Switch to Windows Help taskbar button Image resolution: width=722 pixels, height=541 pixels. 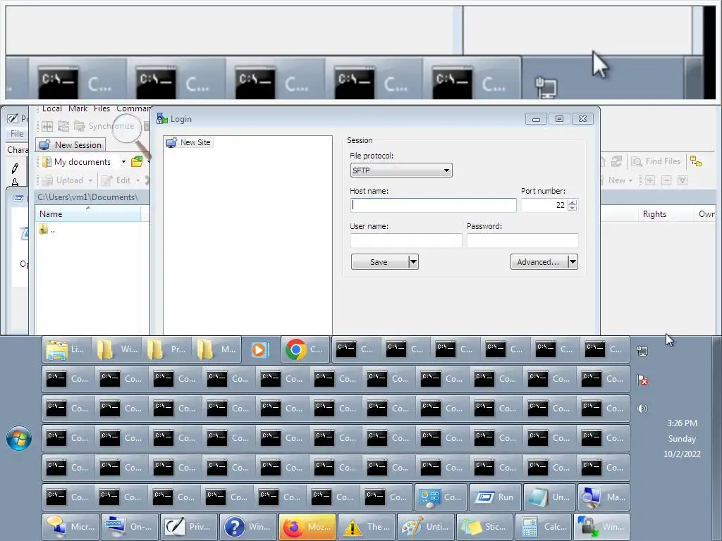tap(248, 527)
